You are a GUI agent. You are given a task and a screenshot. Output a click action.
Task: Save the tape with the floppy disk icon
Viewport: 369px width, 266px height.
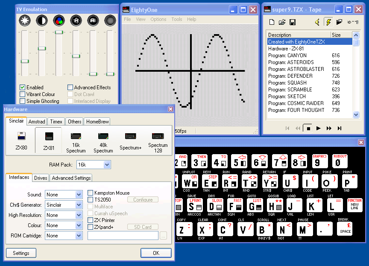tap(293, 22)
